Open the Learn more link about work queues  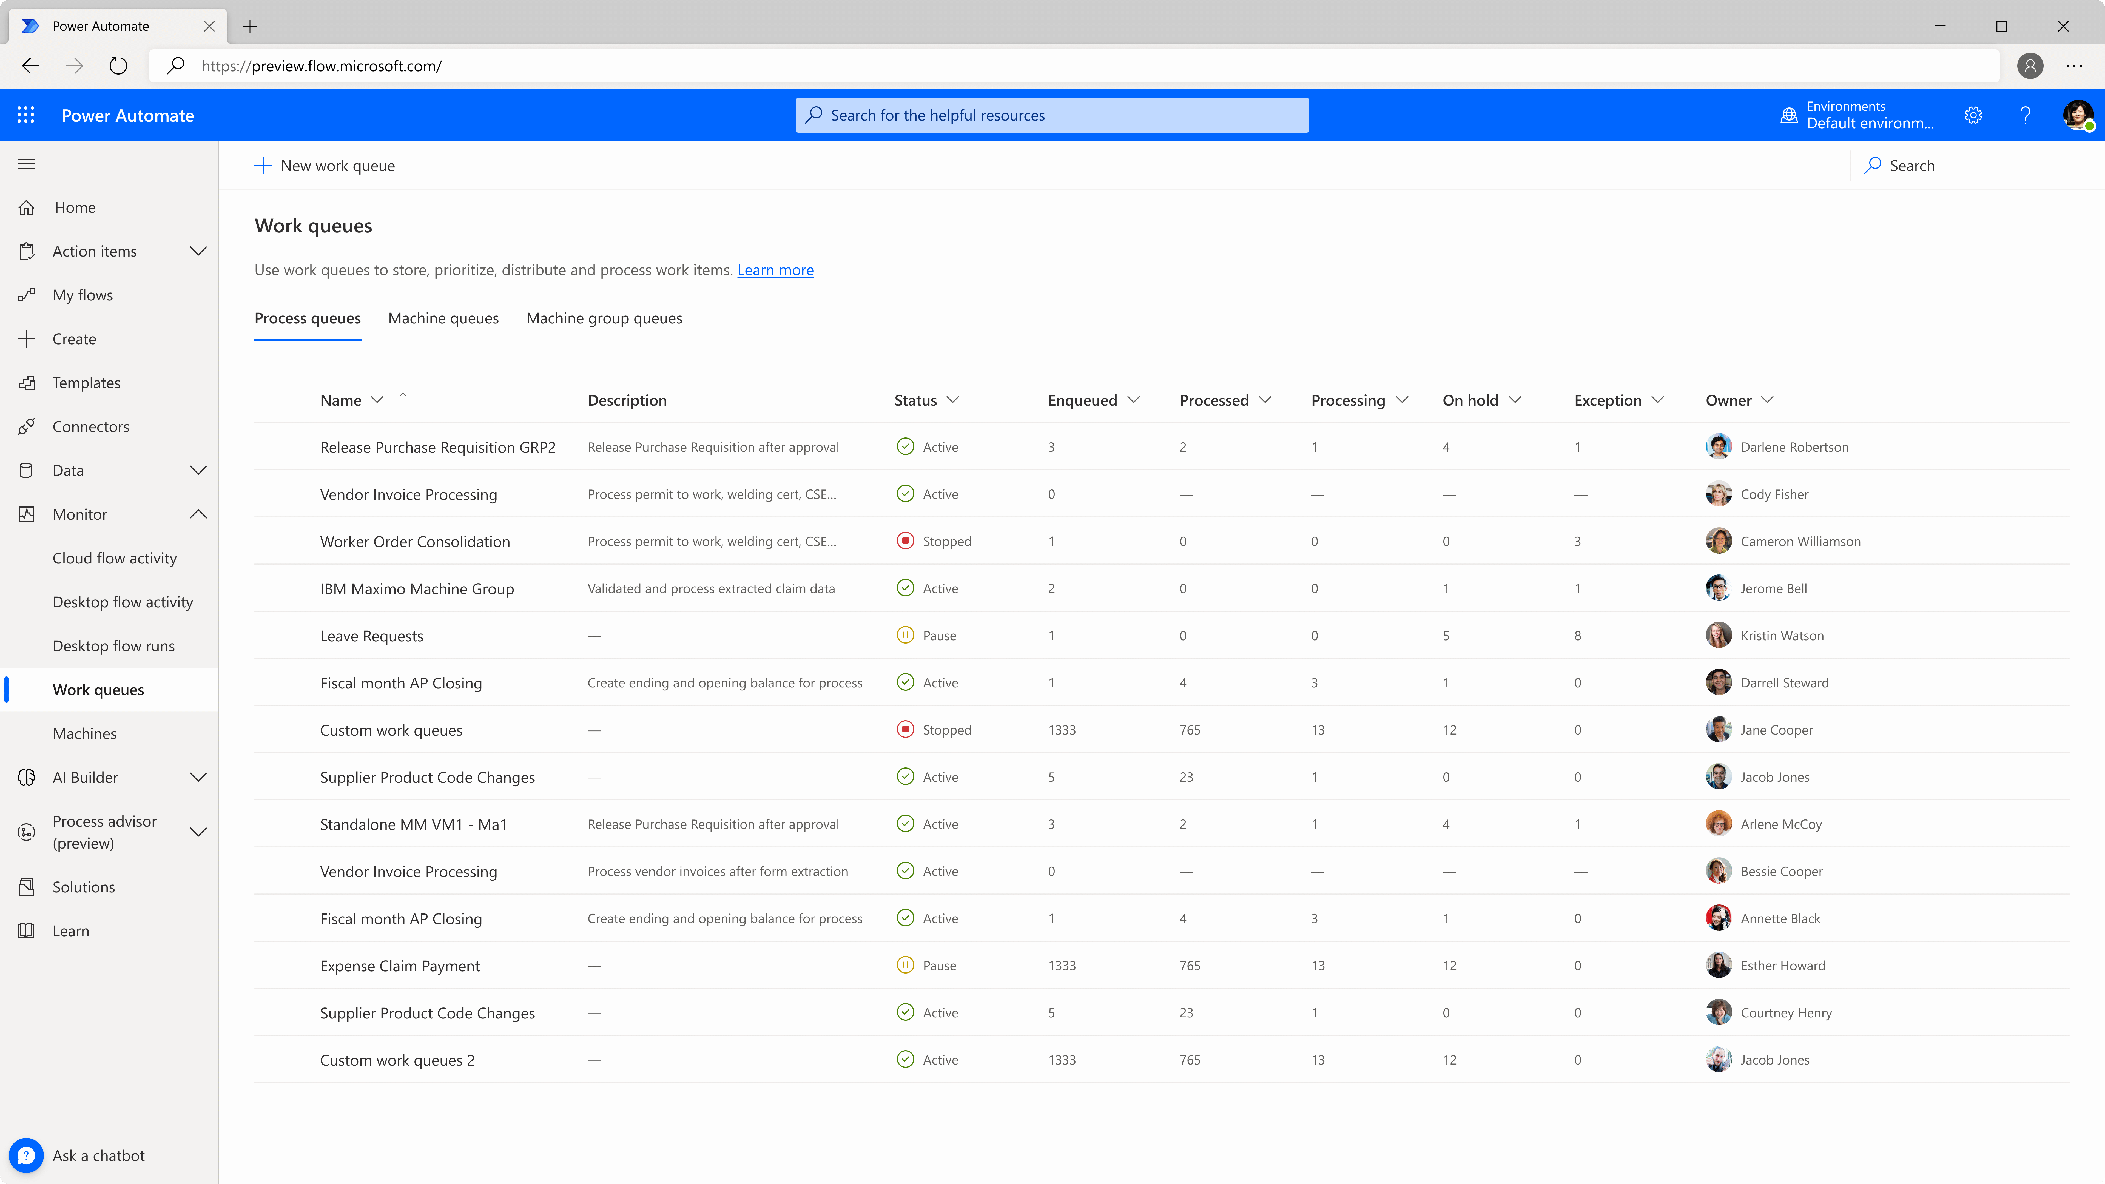coord(775,270)
